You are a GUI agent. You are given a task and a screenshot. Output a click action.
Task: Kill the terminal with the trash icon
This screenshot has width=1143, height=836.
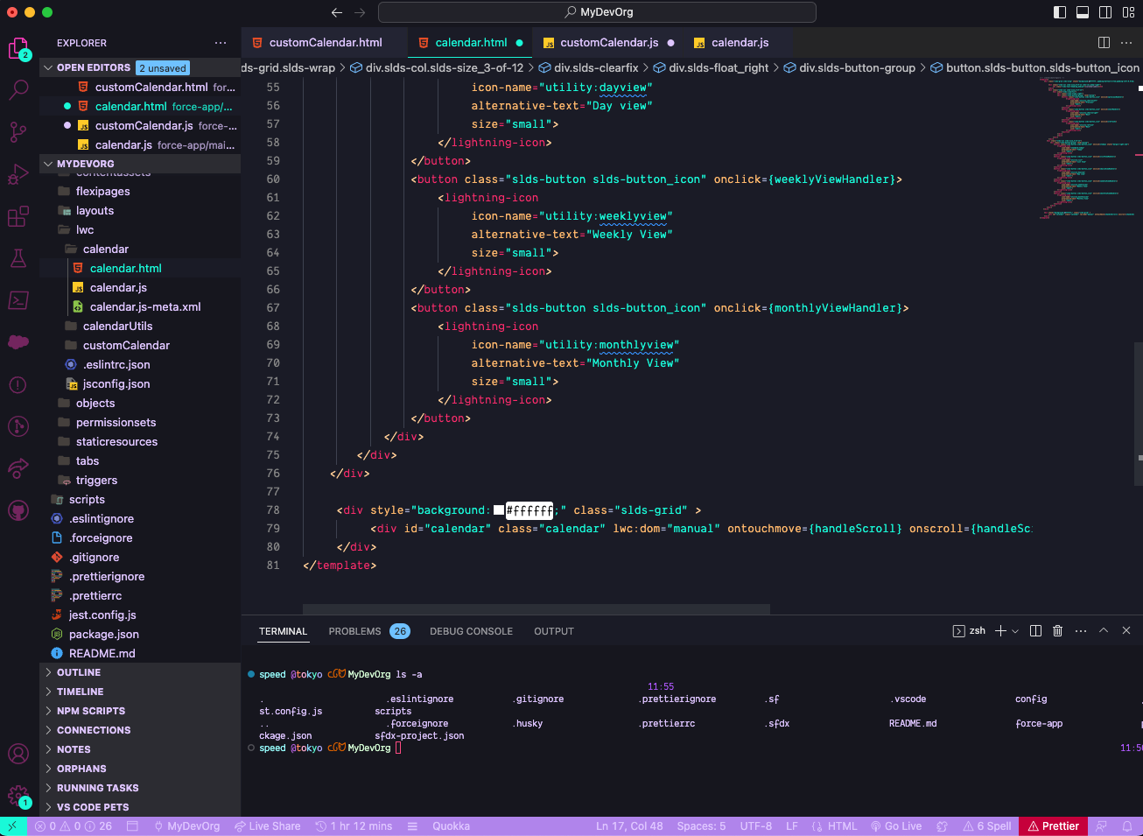pos(1059,630)
